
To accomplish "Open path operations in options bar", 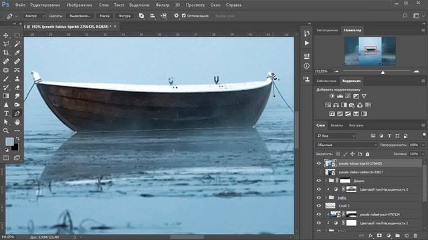I will 141,16.
